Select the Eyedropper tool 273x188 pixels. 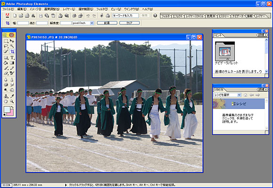coord(12,96)
